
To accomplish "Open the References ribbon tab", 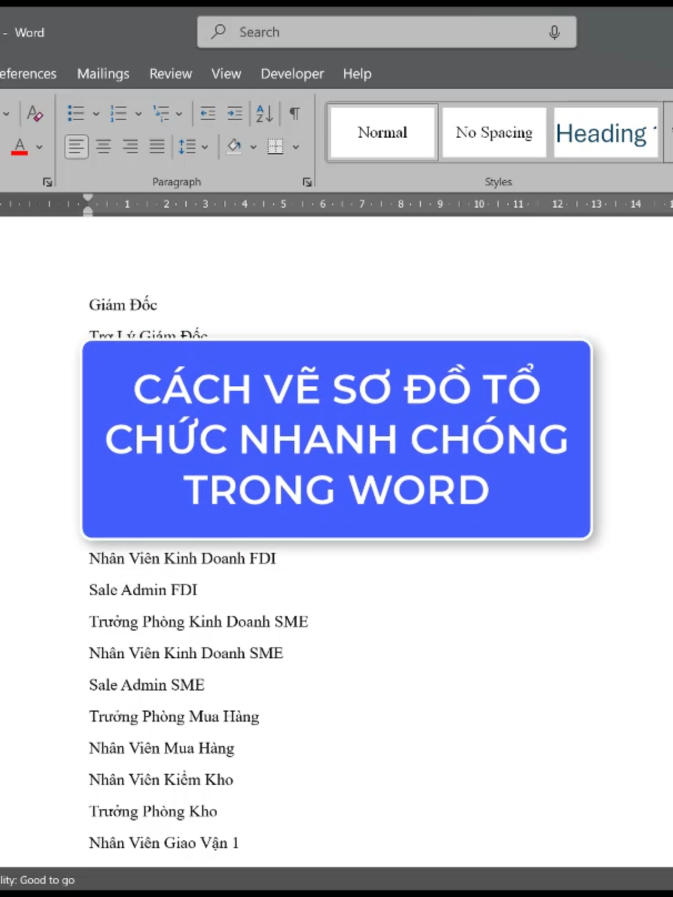I will pos(28,74).
